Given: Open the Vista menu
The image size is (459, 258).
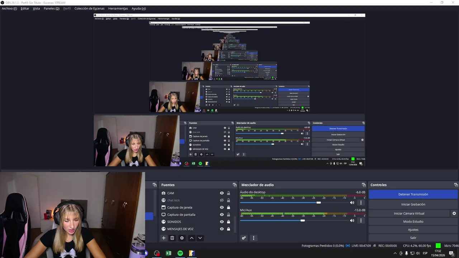Looking at the screenshot, I should coord(36,9).
